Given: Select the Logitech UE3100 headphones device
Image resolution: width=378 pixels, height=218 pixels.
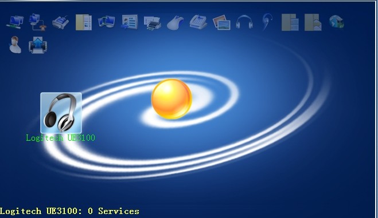Looking at the screenshot, I should (61, 113).
